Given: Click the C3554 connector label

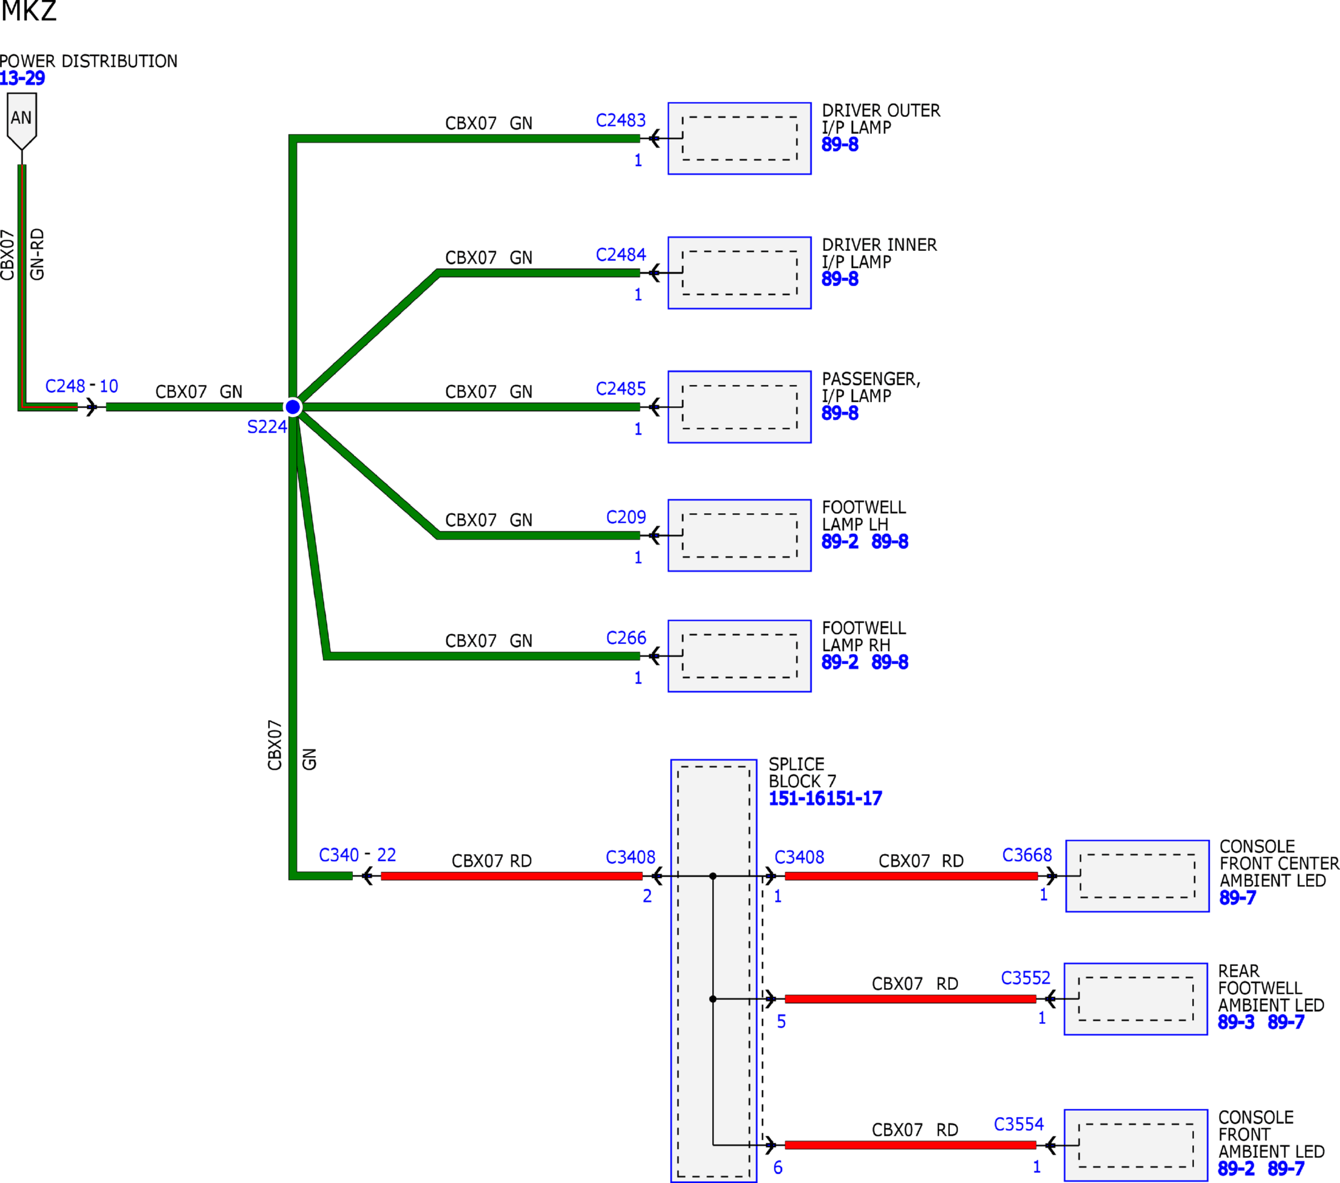Looking at the screenshot, I should pyautogui.click(x=1019, y=1124).
